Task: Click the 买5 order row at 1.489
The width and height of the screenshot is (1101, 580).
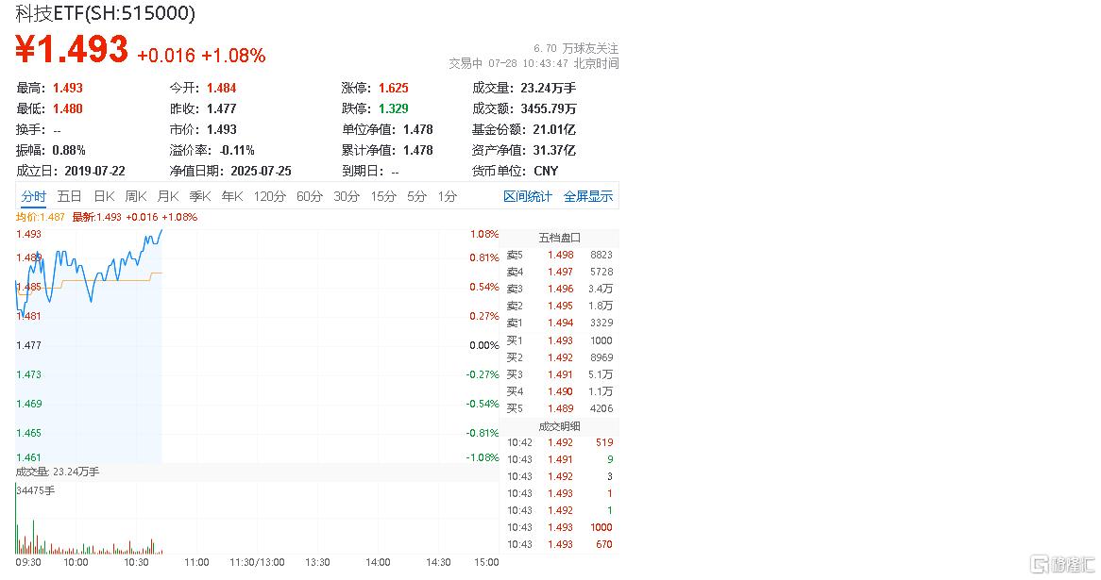Action: 560,408
